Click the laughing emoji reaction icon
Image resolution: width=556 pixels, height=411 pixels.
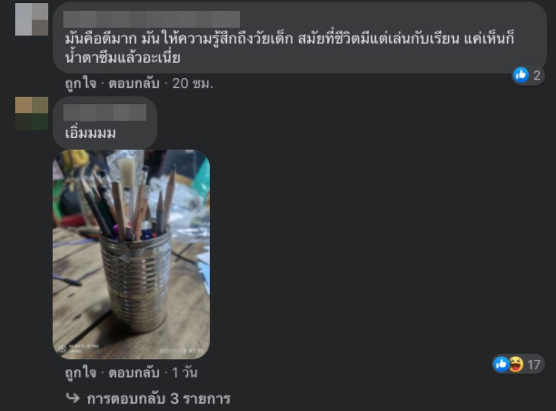pos(516,364)
